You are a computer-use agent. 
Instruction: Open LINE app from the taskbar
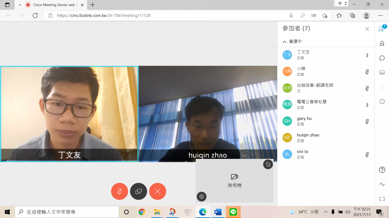coord(233,212)
